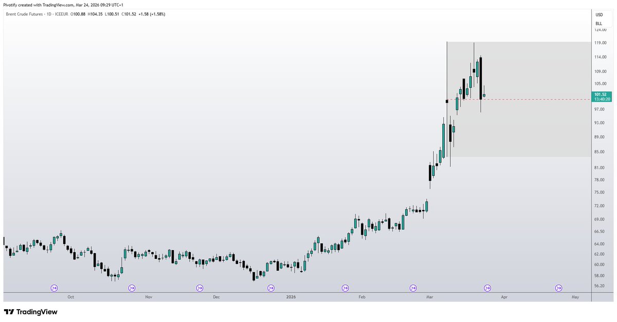The height and width of the screenshot is (322, 617).
Task: Open the event marker icon nearest the Dec label
Action: pos(199,288)
